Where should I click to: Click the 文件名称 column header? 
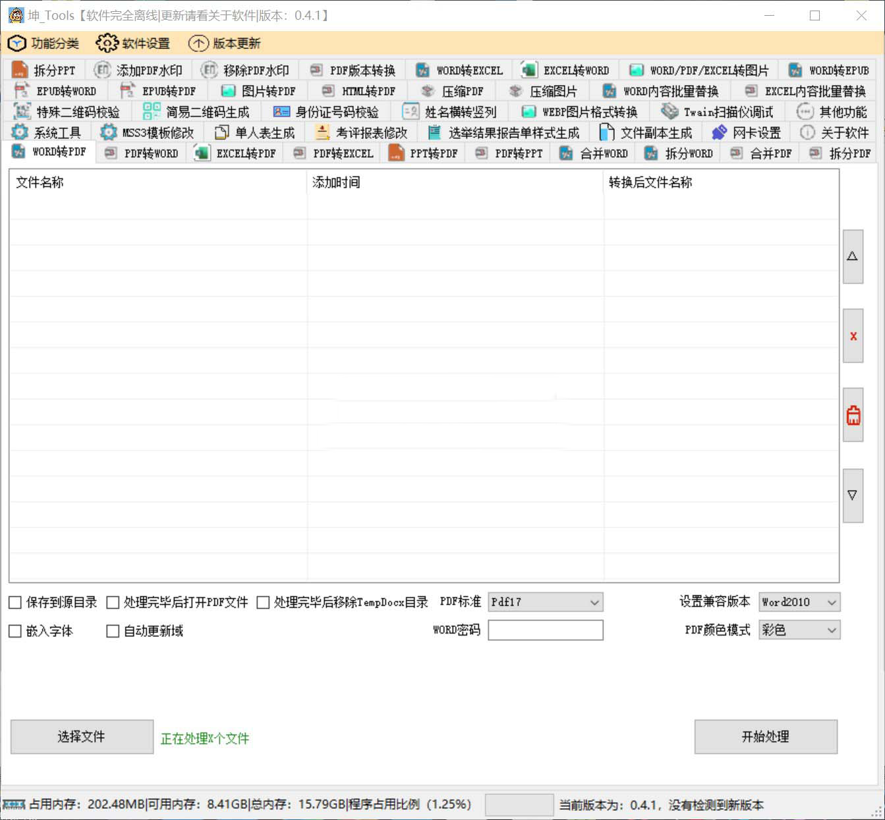pyautogui.click(x=158, y=182)
